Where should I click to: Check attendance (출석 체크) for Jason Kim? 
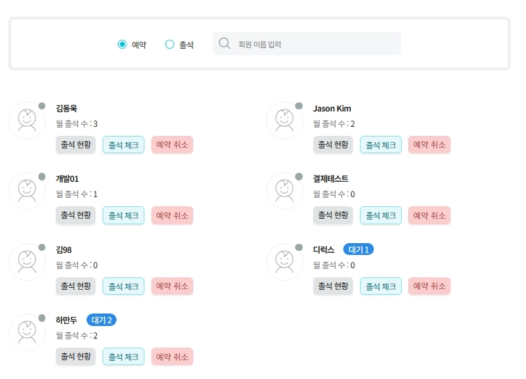(381, 145)
